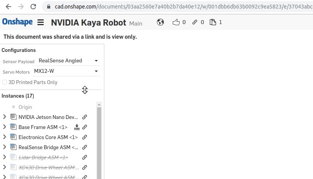The image size is (313, 179).
Task: Expand the NVIDIA Jetson Nano item
Action: click(x=5, y=117)
